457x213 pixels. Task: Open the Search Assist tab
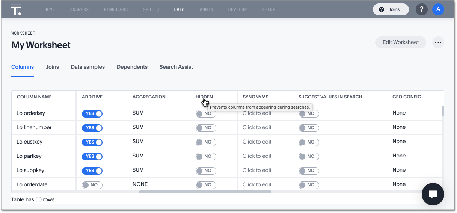pos(176,67)
